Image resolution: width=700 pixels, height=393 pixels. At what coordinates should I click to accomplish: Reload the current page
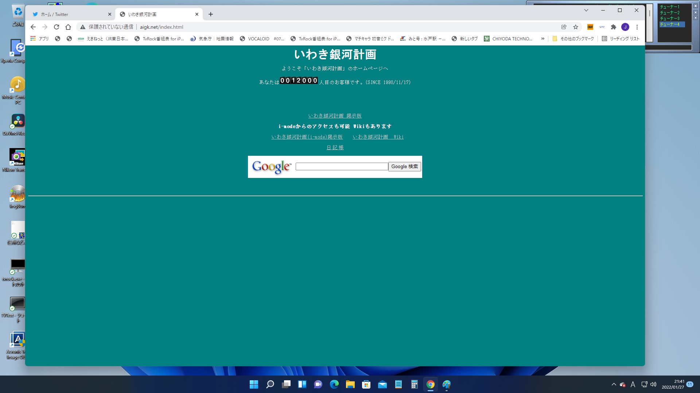pos(57,27)
